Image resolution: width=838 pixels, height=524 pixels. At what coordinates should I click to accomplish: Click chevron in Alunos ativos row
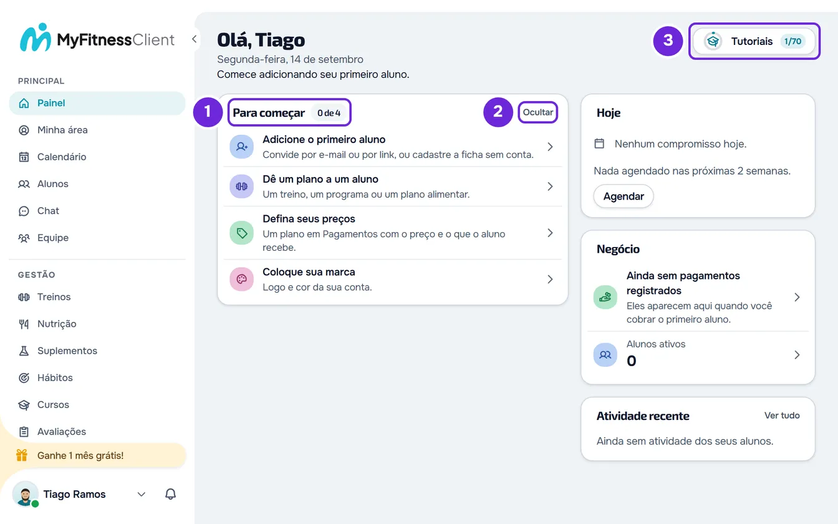[x=797, y=355]
